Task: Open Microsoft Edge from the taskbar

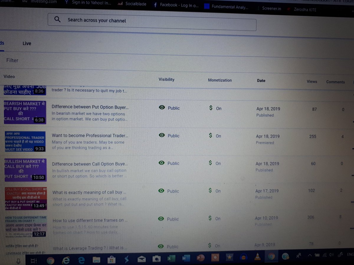Action: point(81,260)
